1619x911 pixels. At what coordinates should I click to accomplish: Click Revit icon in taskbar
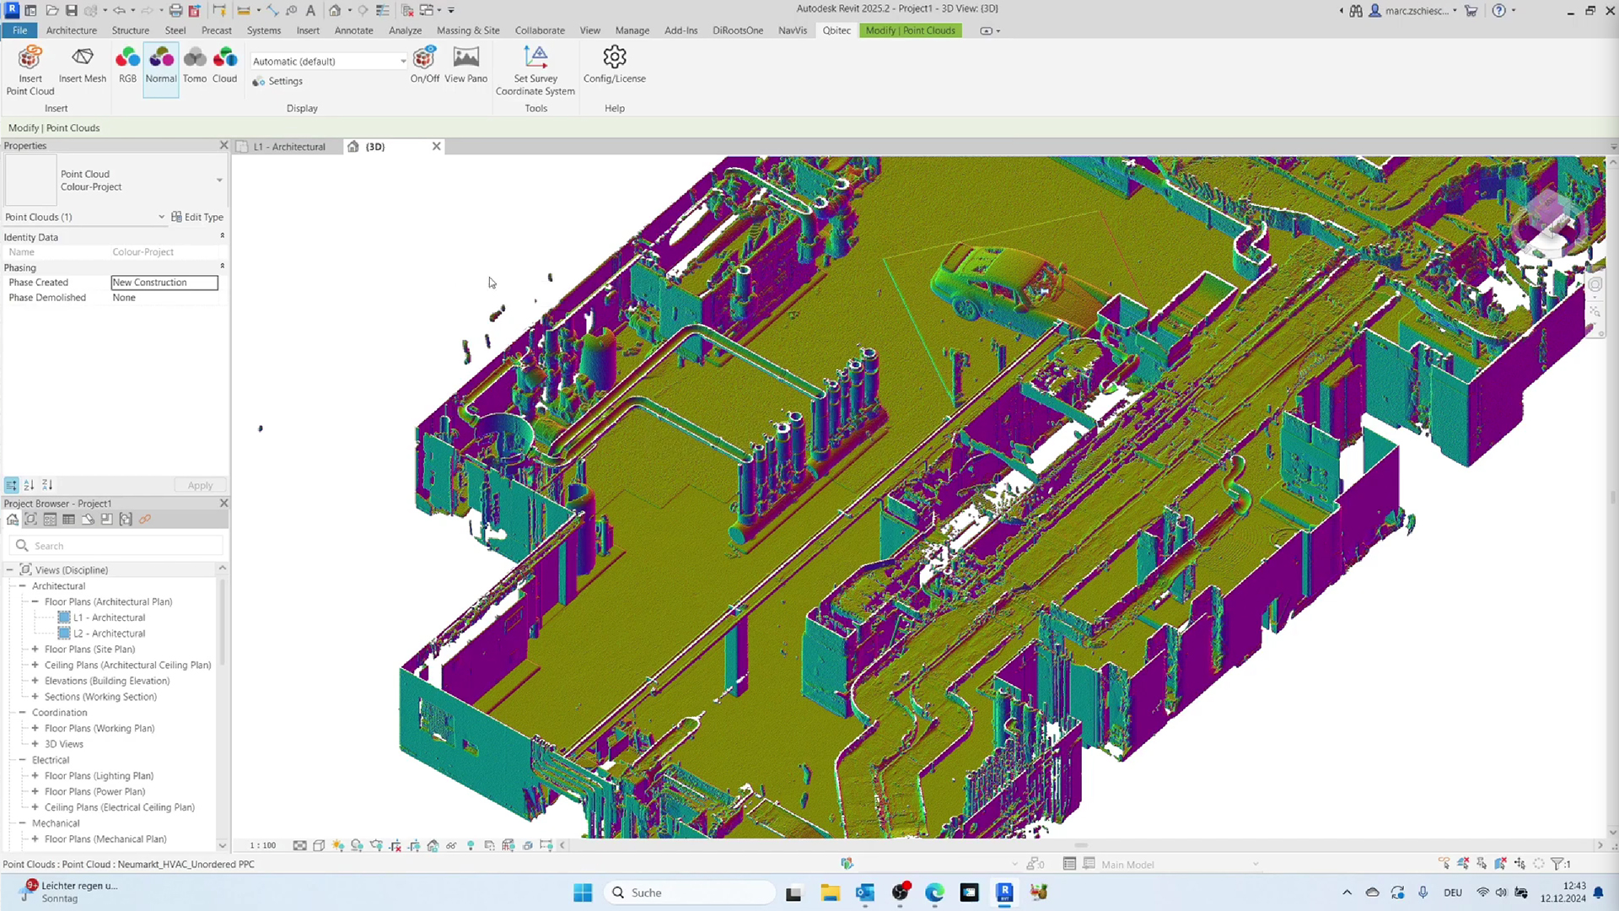pyautogui.click(x=1004, y=892)
